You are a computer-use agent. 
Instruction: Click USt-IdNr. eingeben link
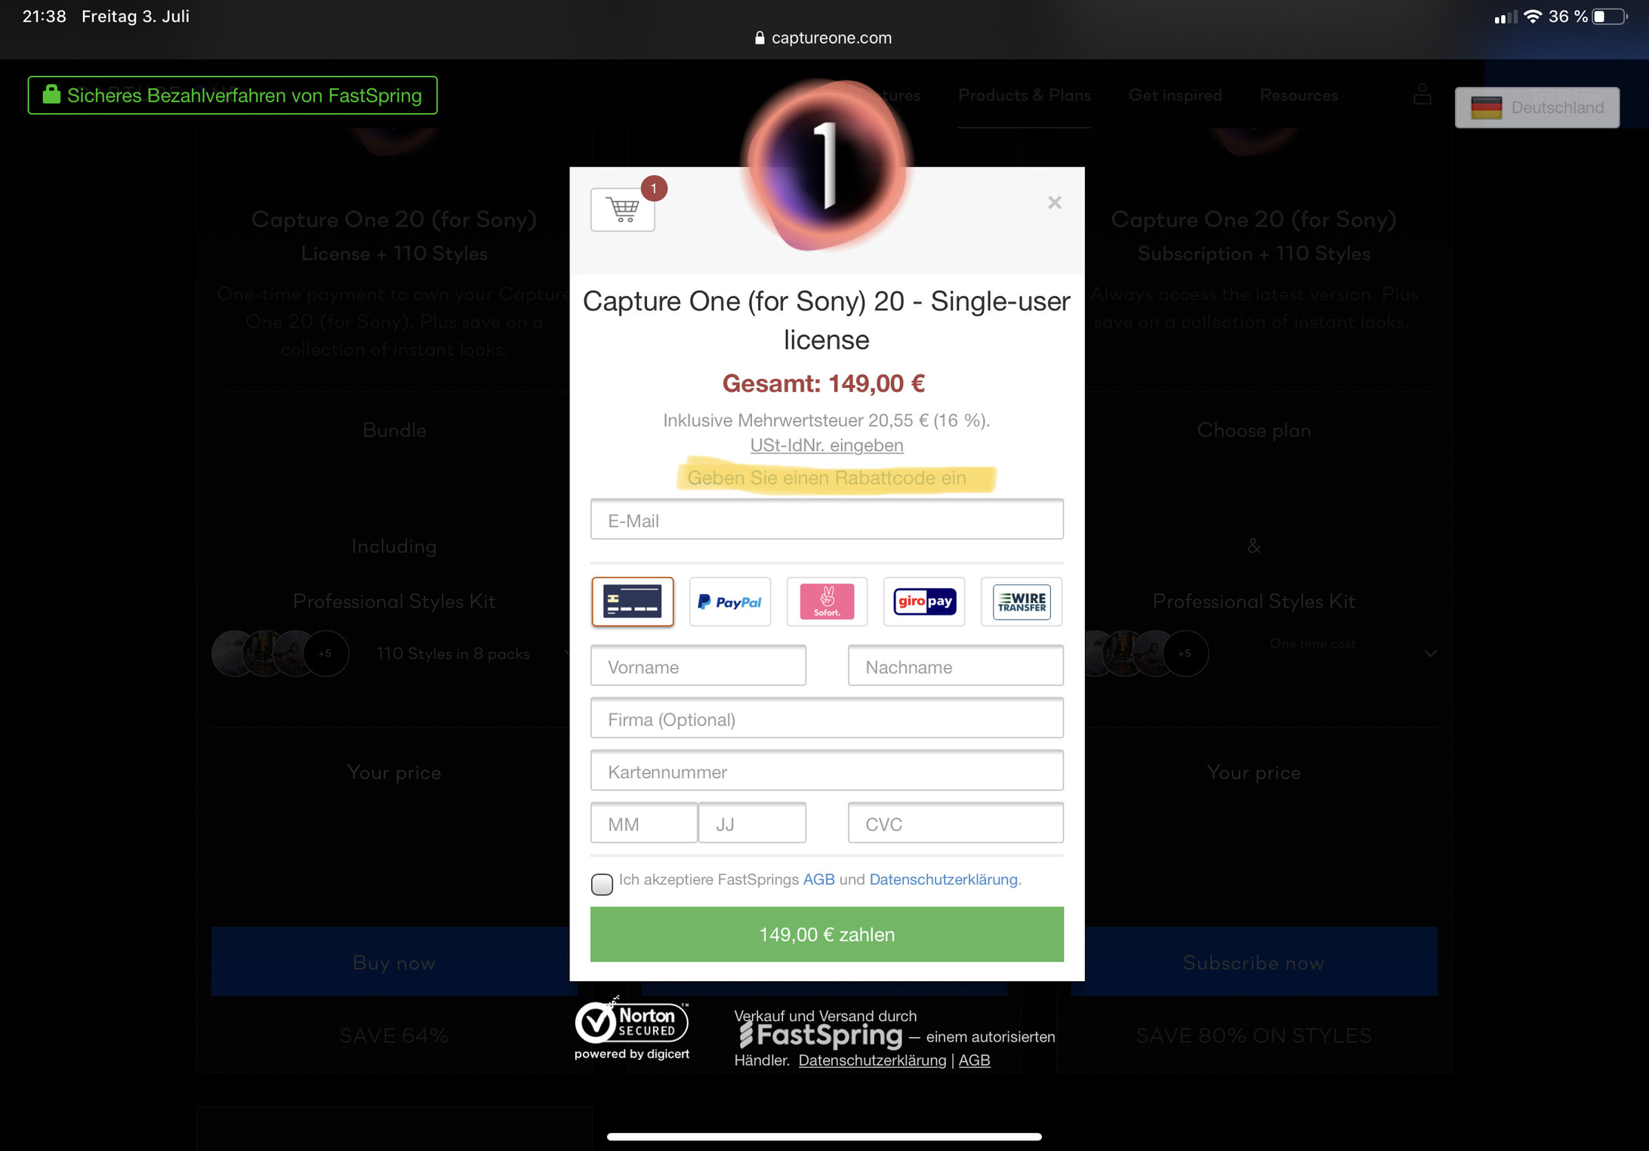point(826,445)
